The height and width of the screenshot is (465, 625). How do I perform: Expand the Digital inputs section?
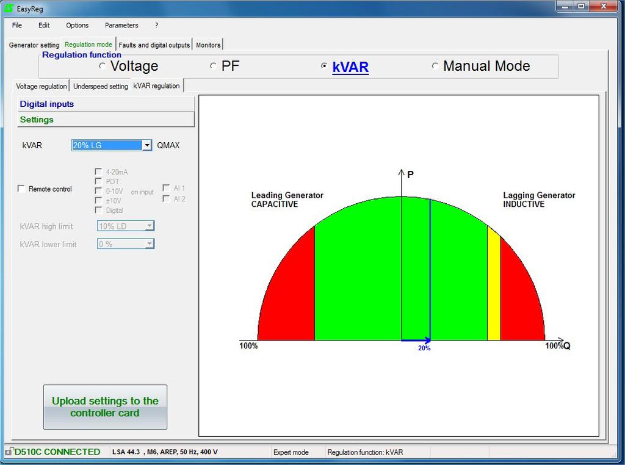pyautogui.click(x=106, y=104)
